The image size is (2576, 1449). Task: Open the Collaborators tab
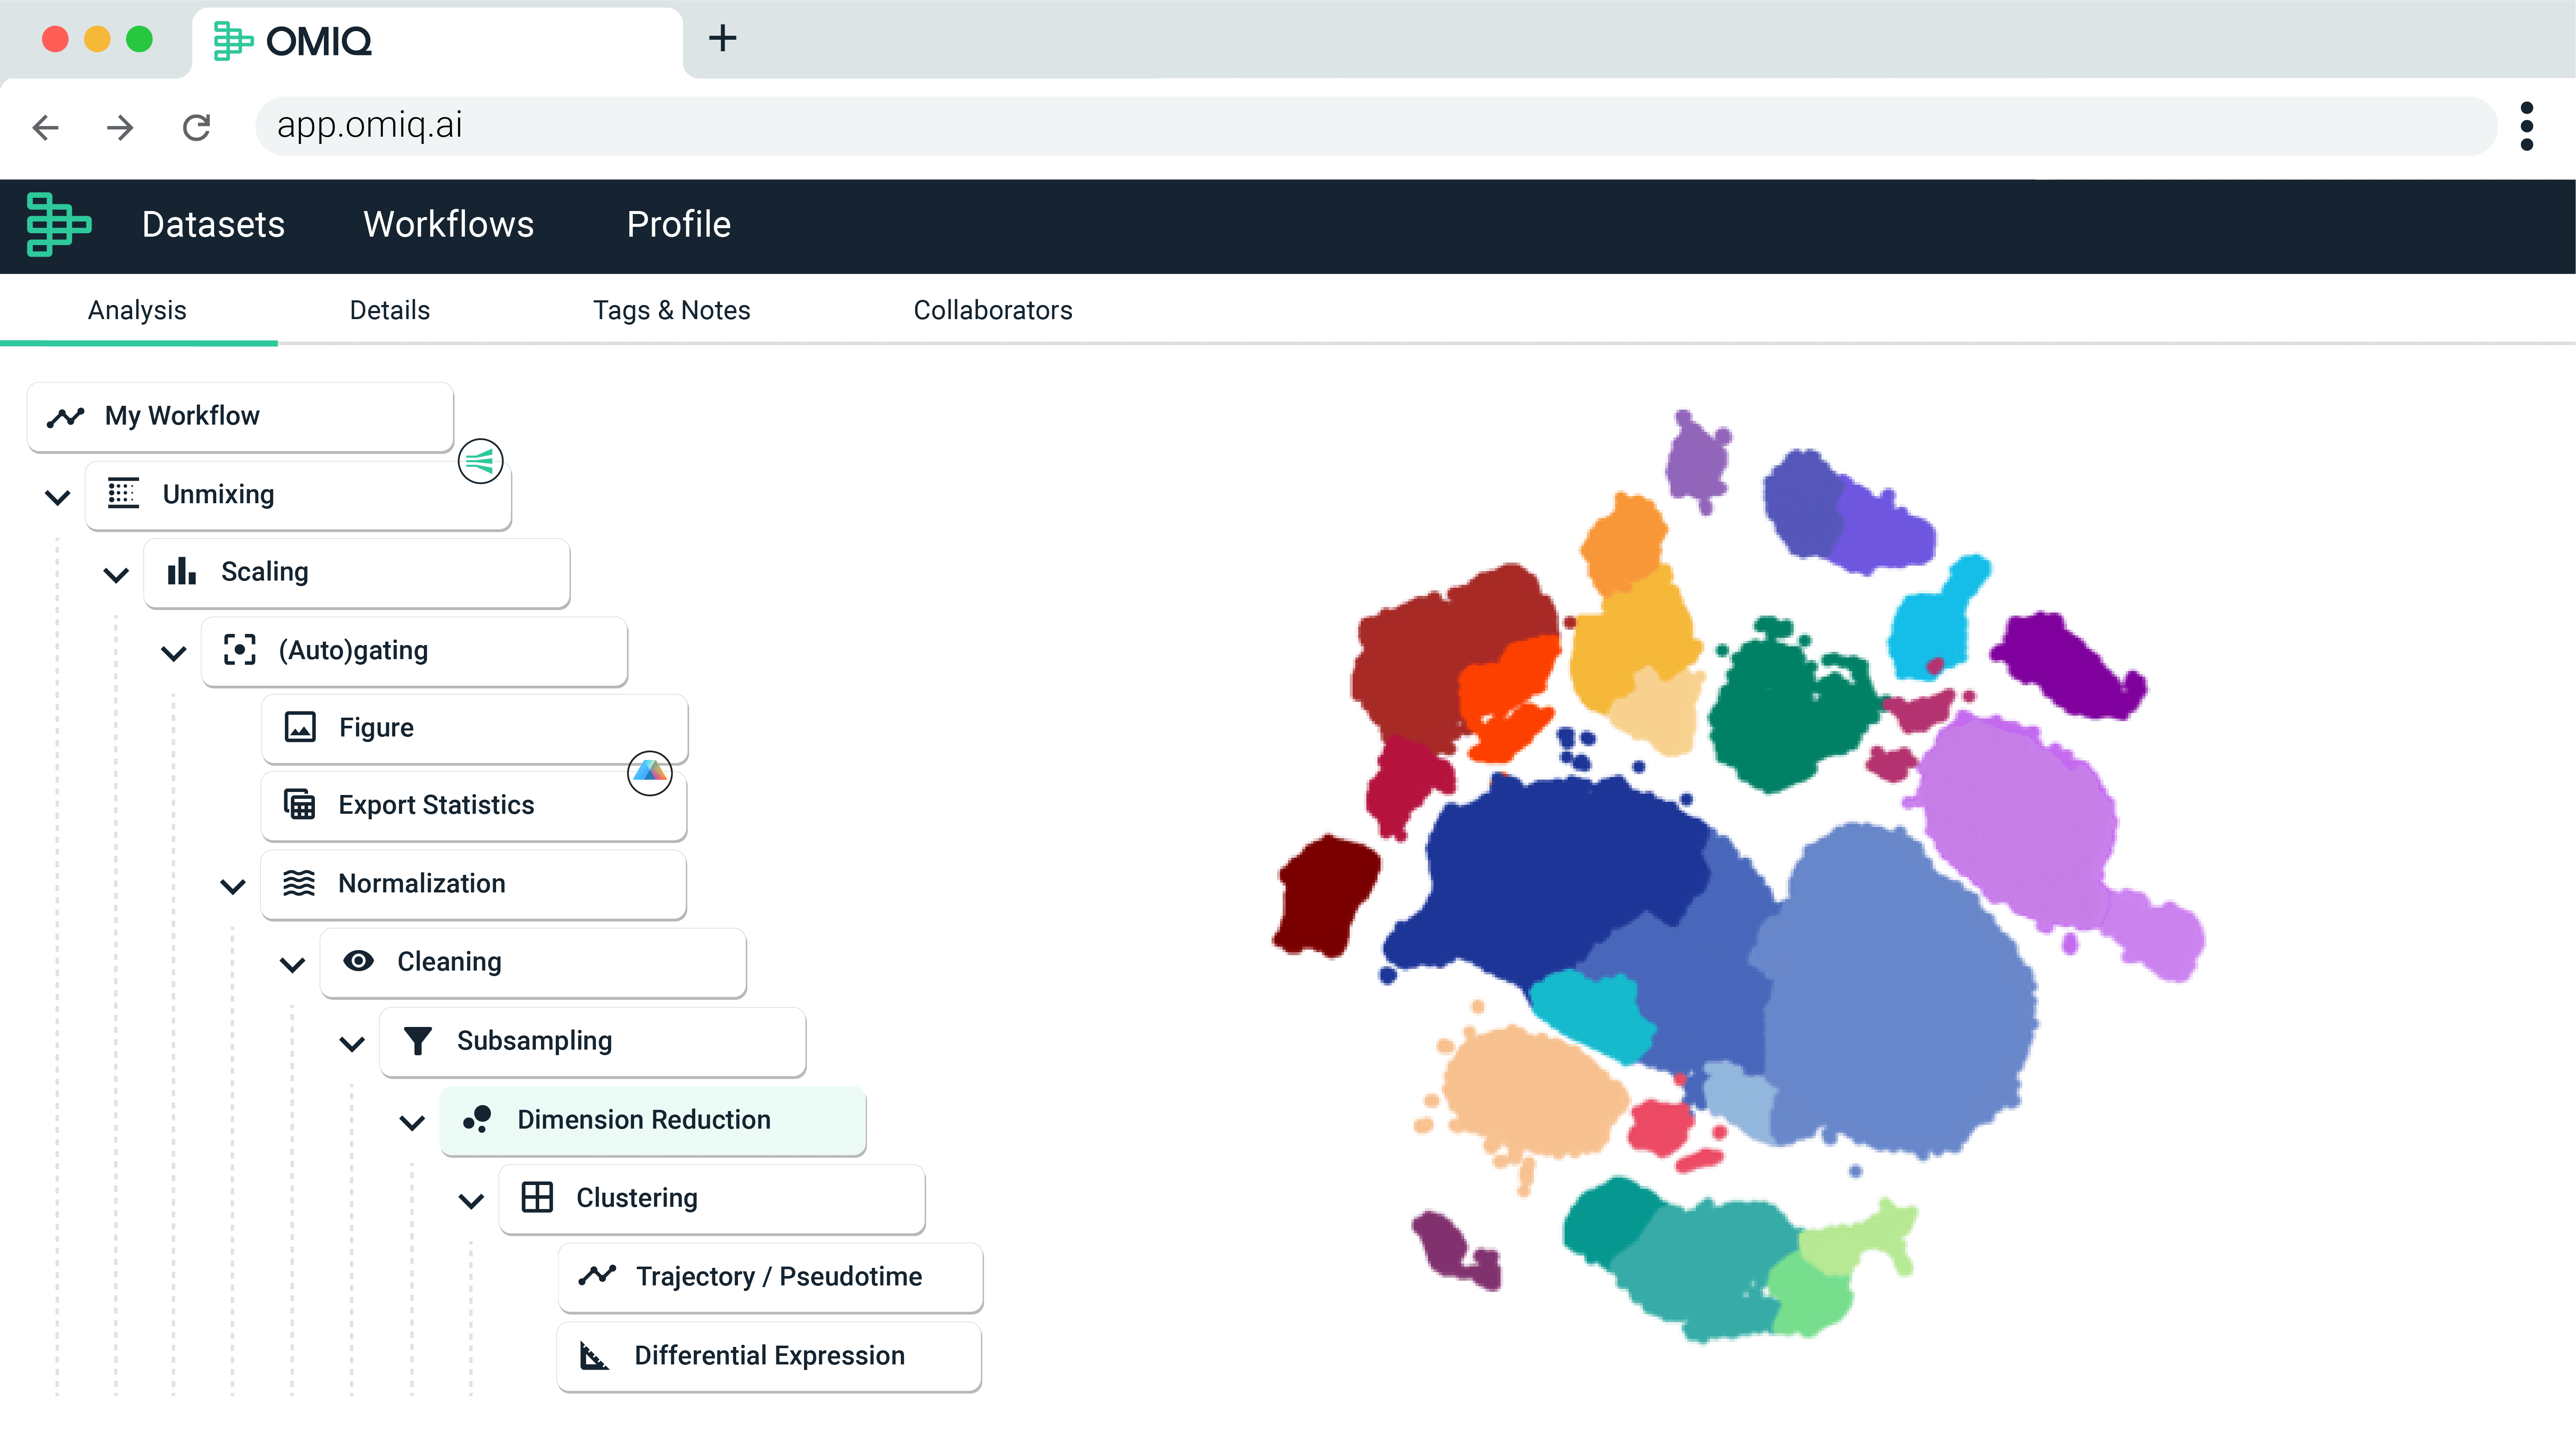tap(992, 310)
